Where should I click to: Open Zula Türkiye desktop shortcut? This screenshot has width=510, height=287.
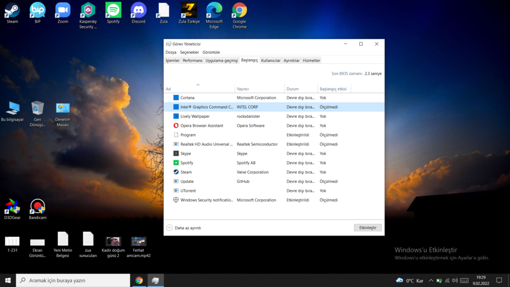coord(189,13)
